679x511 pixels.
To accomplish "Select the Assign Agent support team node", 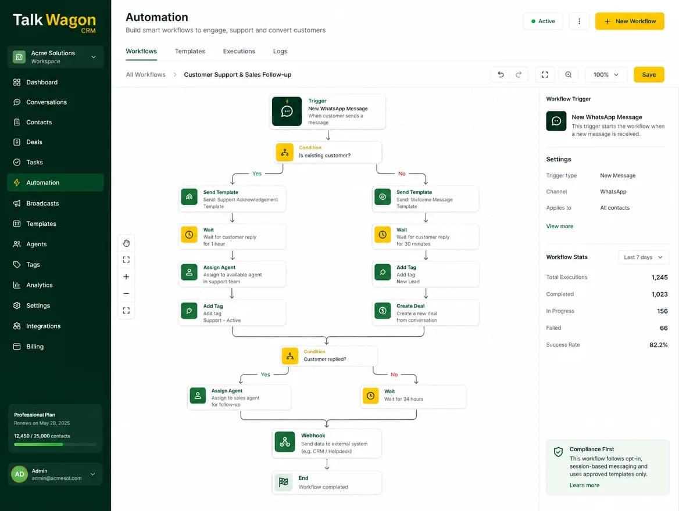I will coord(232,274).
